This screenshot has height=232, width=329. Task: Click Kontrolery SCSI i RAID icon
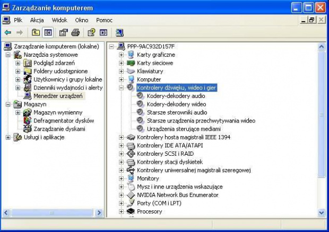131,154
